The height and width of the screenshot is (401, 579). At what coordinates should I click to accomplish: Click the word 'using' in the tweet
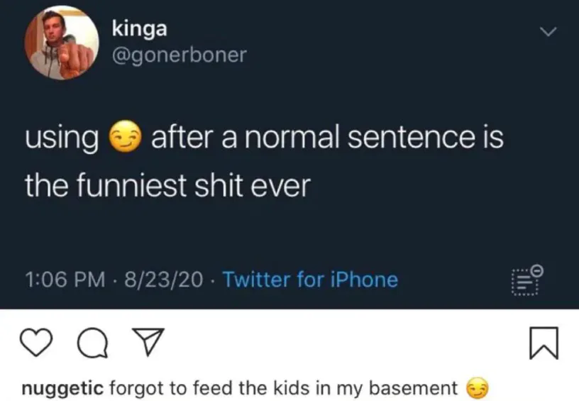point(62,138)
